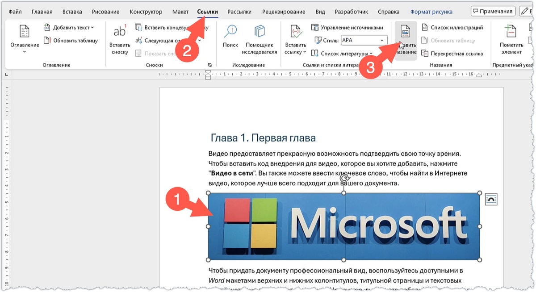Open Управление источниками
Image resolution: width=536 pixels, height=292 pixels.
click(347, 27)
